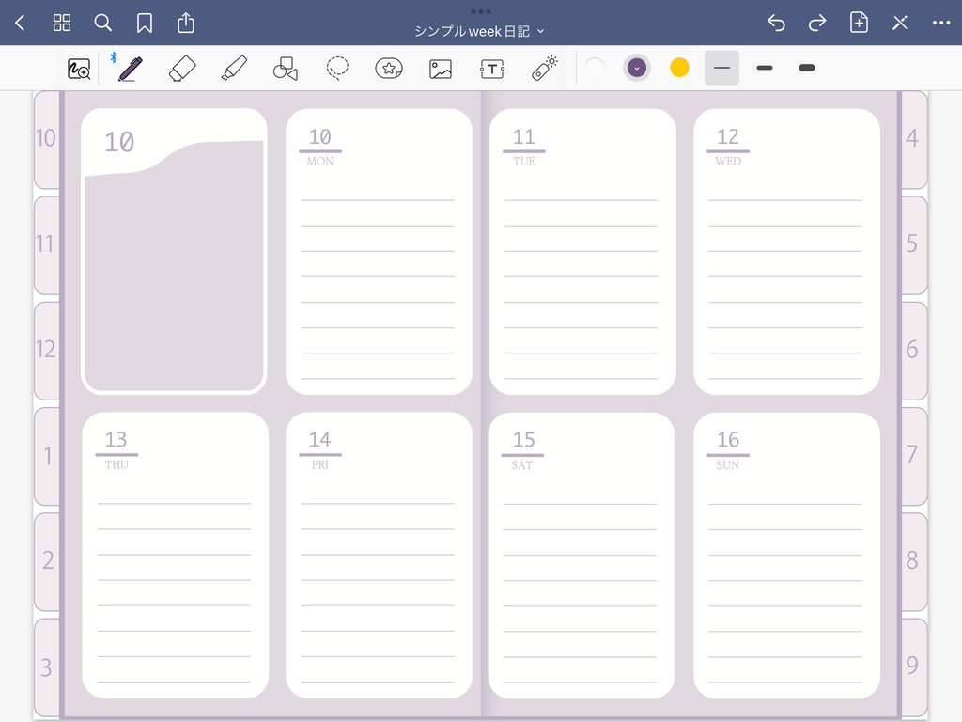The width and height of the screenshot is (962, 722).
Task: Activate the Laser pointer tool
Action: [x=544, y=67]
